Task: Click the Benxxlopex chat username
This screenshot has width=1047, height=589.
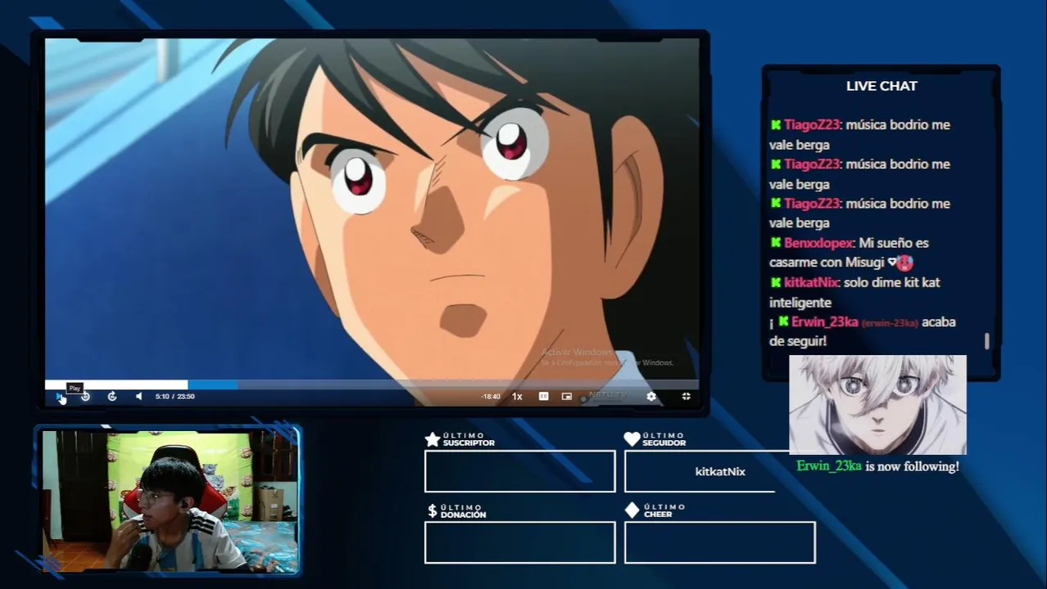Action: [x=818, y=243]
